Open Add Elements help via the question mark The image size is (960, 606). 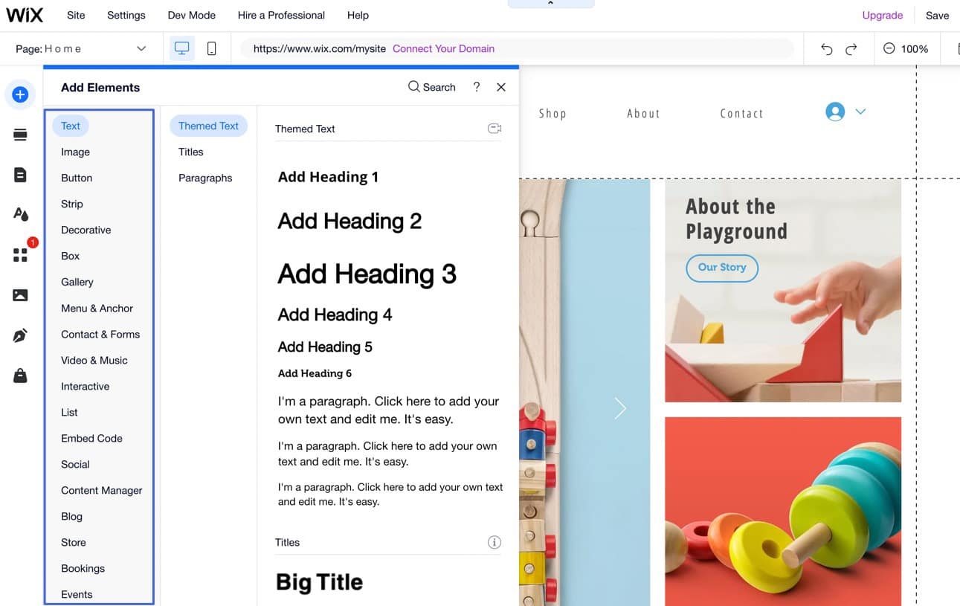tap(476, 86)
